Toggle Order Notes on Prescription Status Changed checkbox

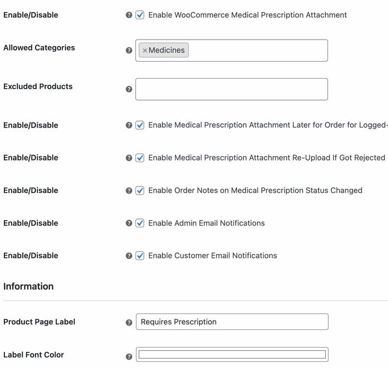(x=140, y=191)
